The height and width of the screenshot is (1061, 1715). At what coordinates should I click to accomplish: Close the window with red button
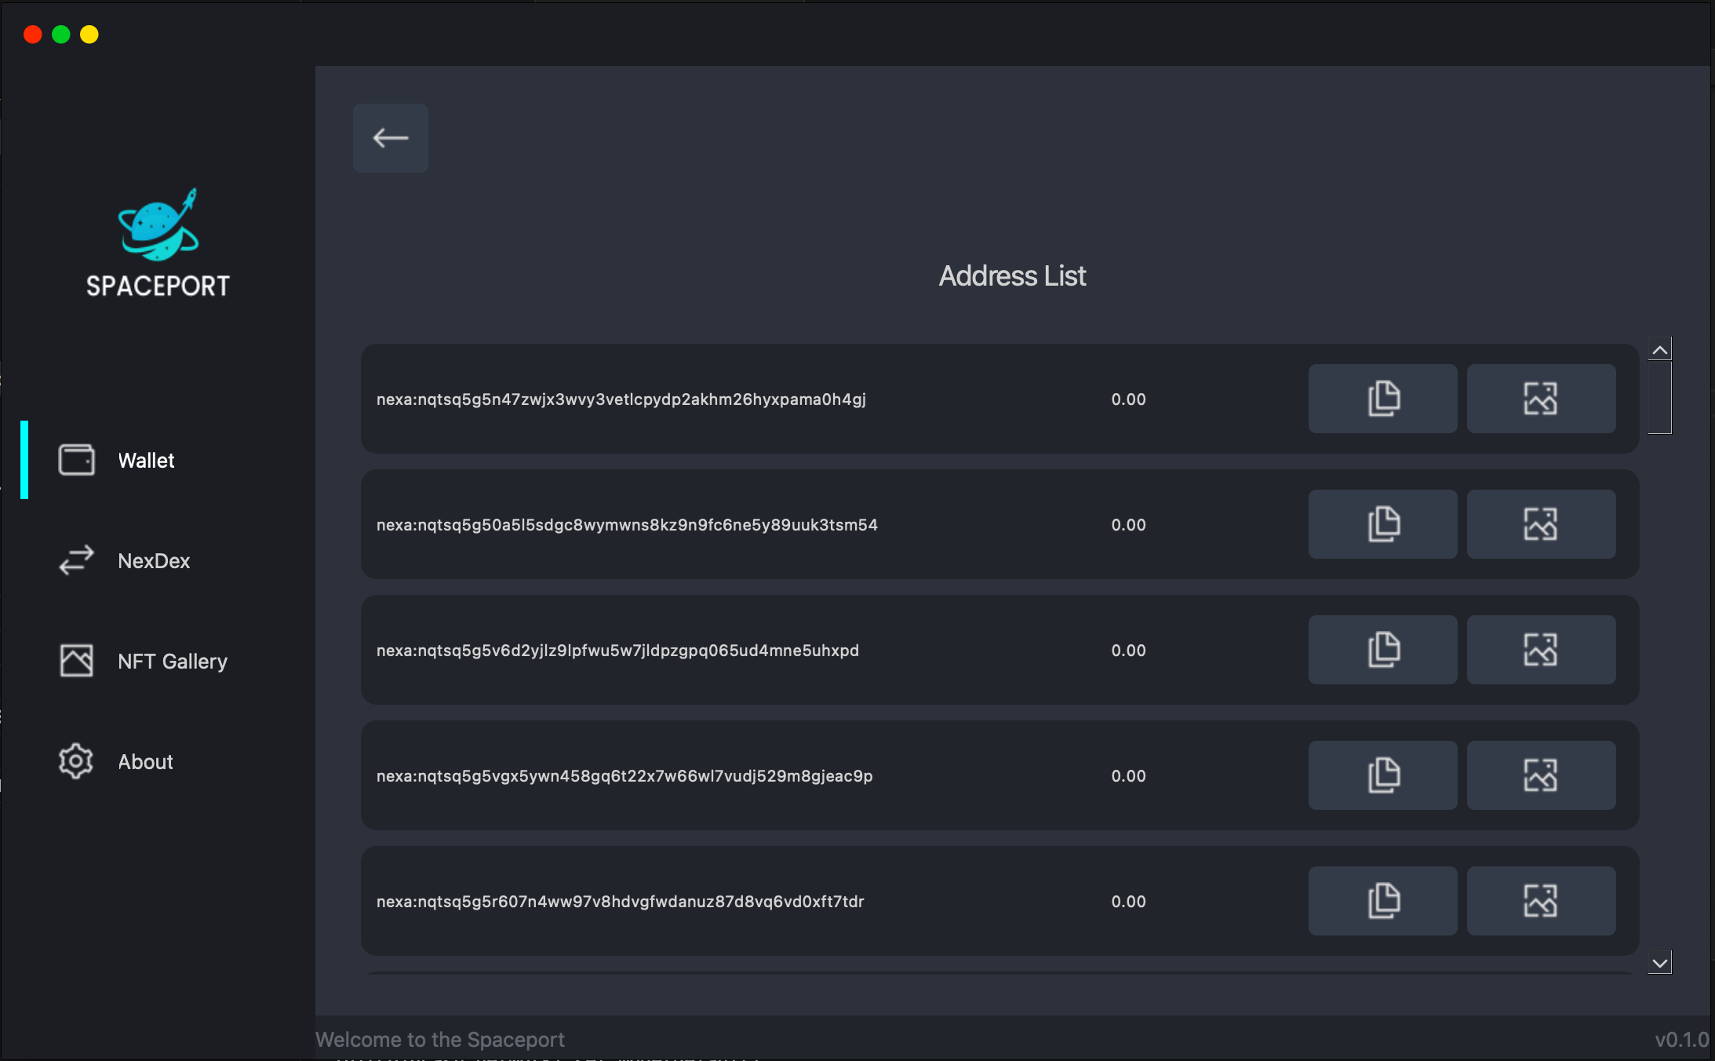33,35
